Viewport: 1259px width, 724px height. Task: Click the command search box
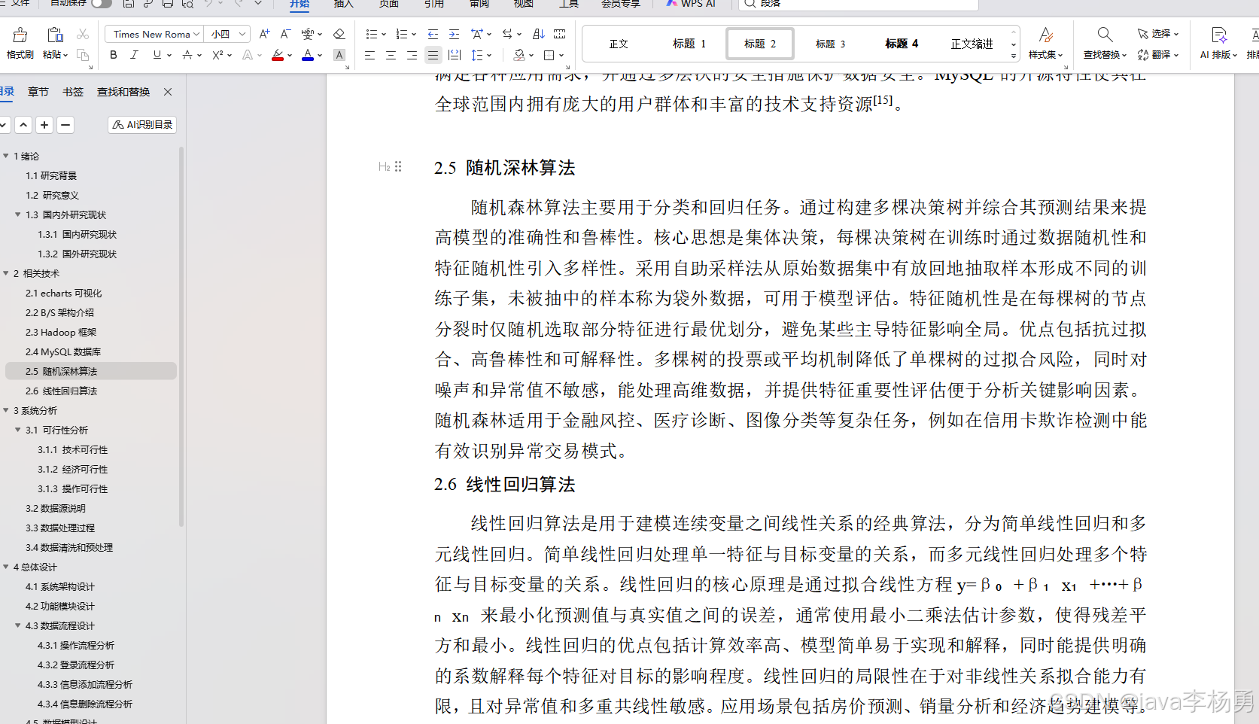[859, 4]
